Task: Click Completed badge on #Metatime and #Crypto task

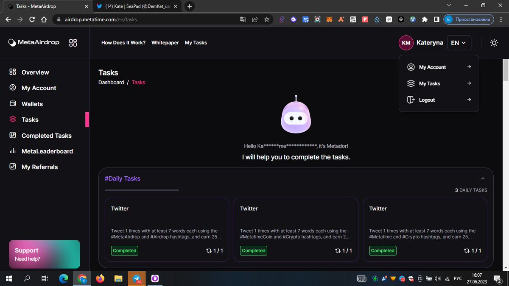Action: coord(383,250)
